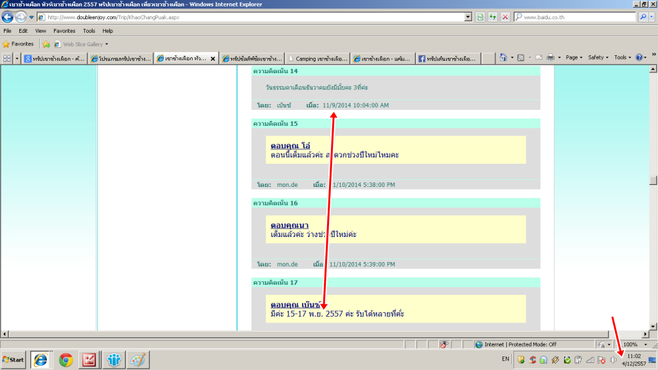Open the Action Center flag icon

(x=601, y=360)
